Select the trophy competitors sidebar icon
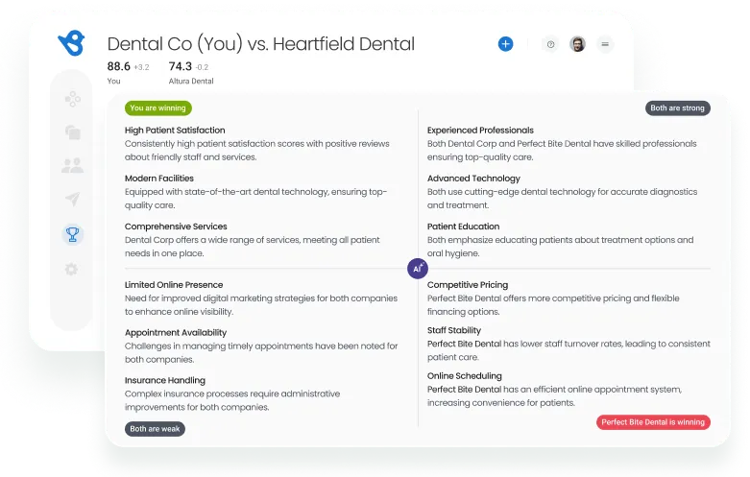The height and width of the screenshot is (477, 750). (73, 235)
